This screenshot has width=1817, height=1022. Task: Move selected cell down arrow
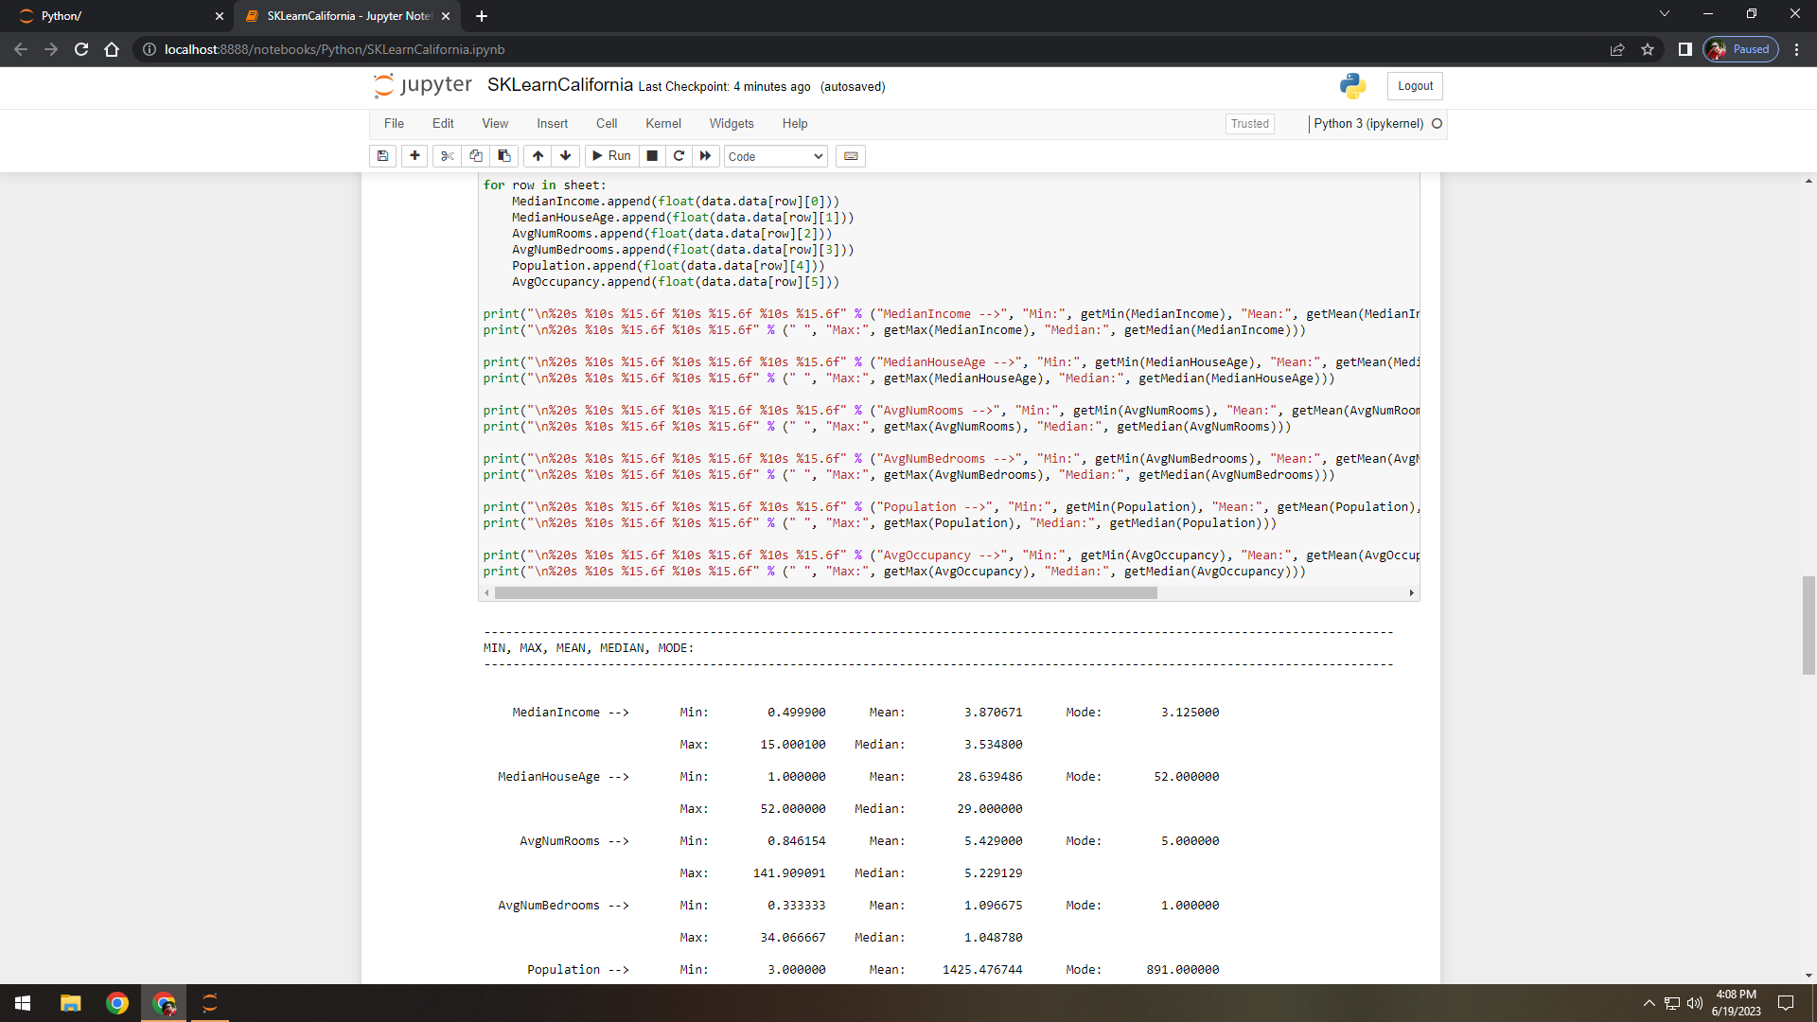point(566,156)
